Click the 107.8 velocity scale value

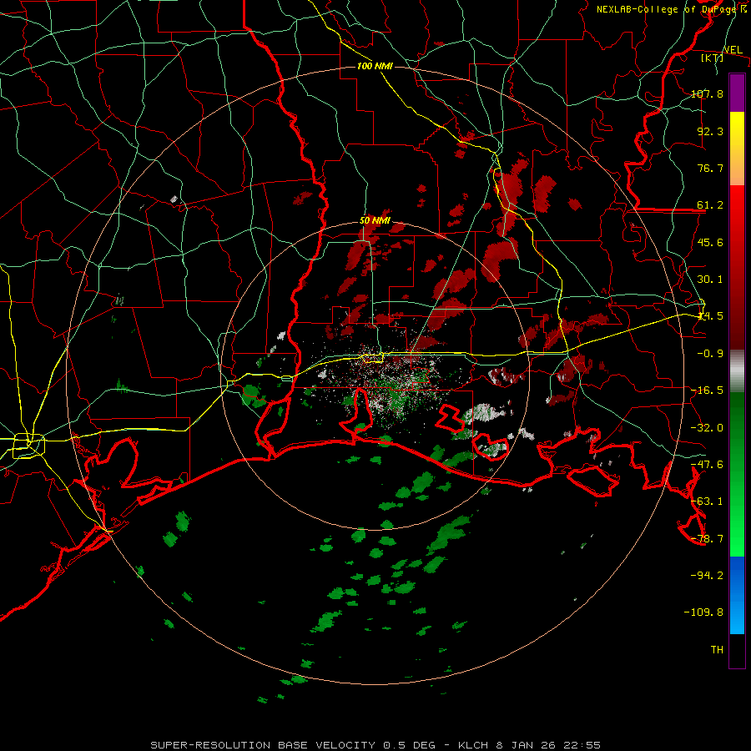(x=707, y=93)
